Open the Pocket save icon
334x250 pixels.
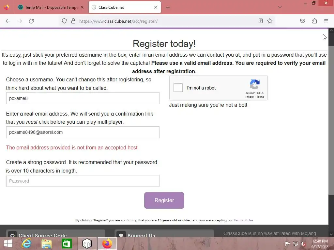[x=302, y=21]
